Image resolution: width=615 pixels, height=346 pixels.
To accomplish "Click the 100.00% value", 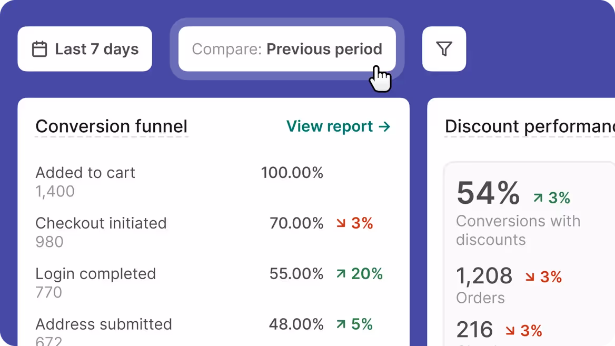I will pos(292,173).
